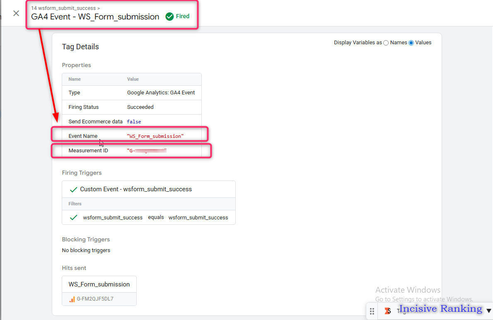Click the green Fired status check icon

[169, 16]
